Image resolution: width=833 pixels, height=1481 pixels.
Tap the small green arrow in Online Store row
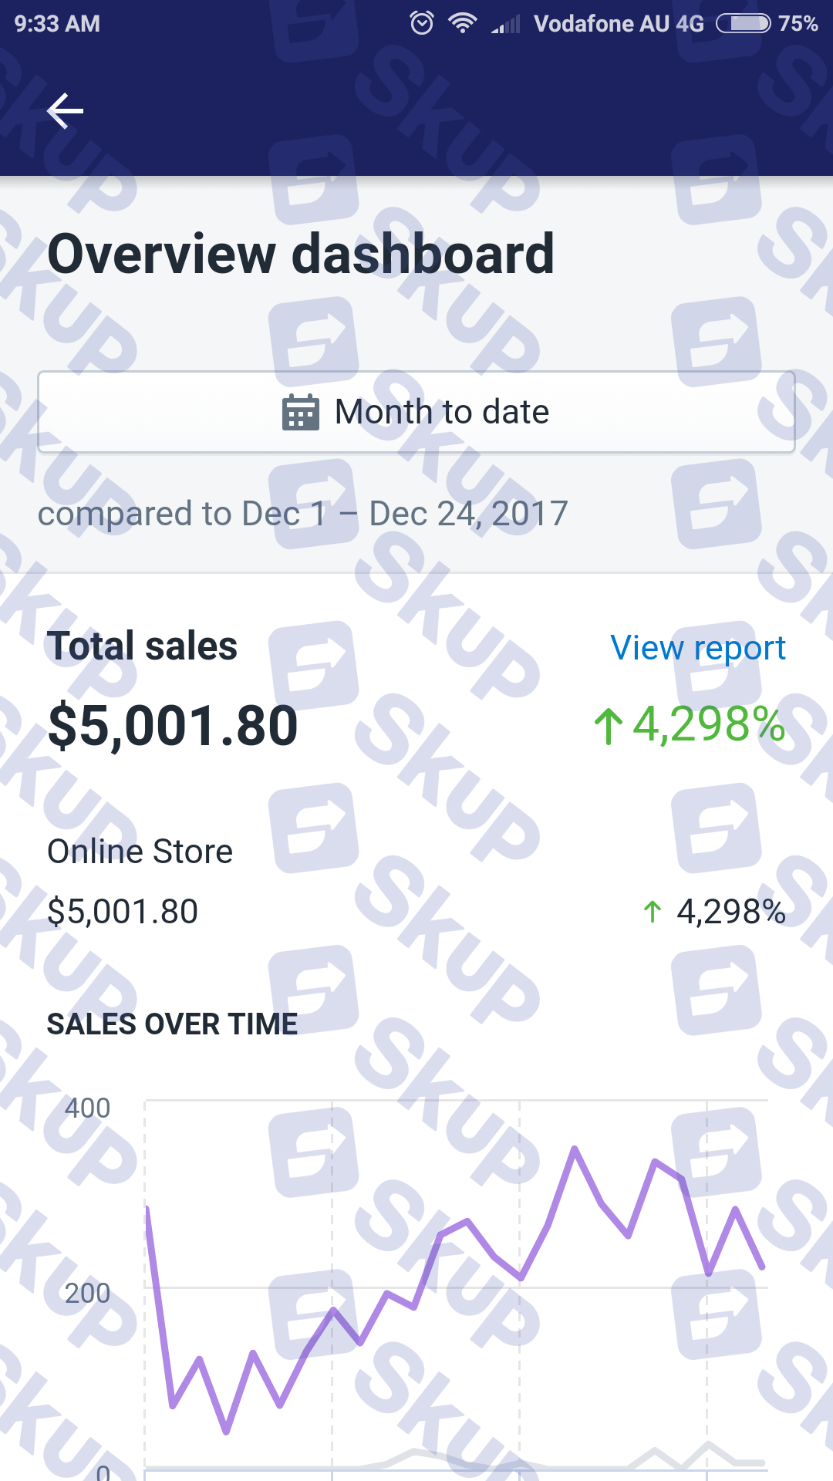pos(653,912)
